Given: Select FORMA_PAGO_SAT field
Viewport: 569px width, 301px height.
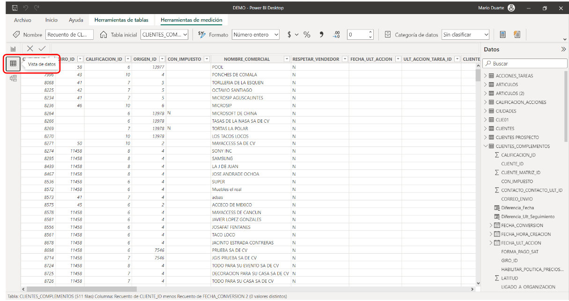Looking at the screenshot, I should click(519, 251).
